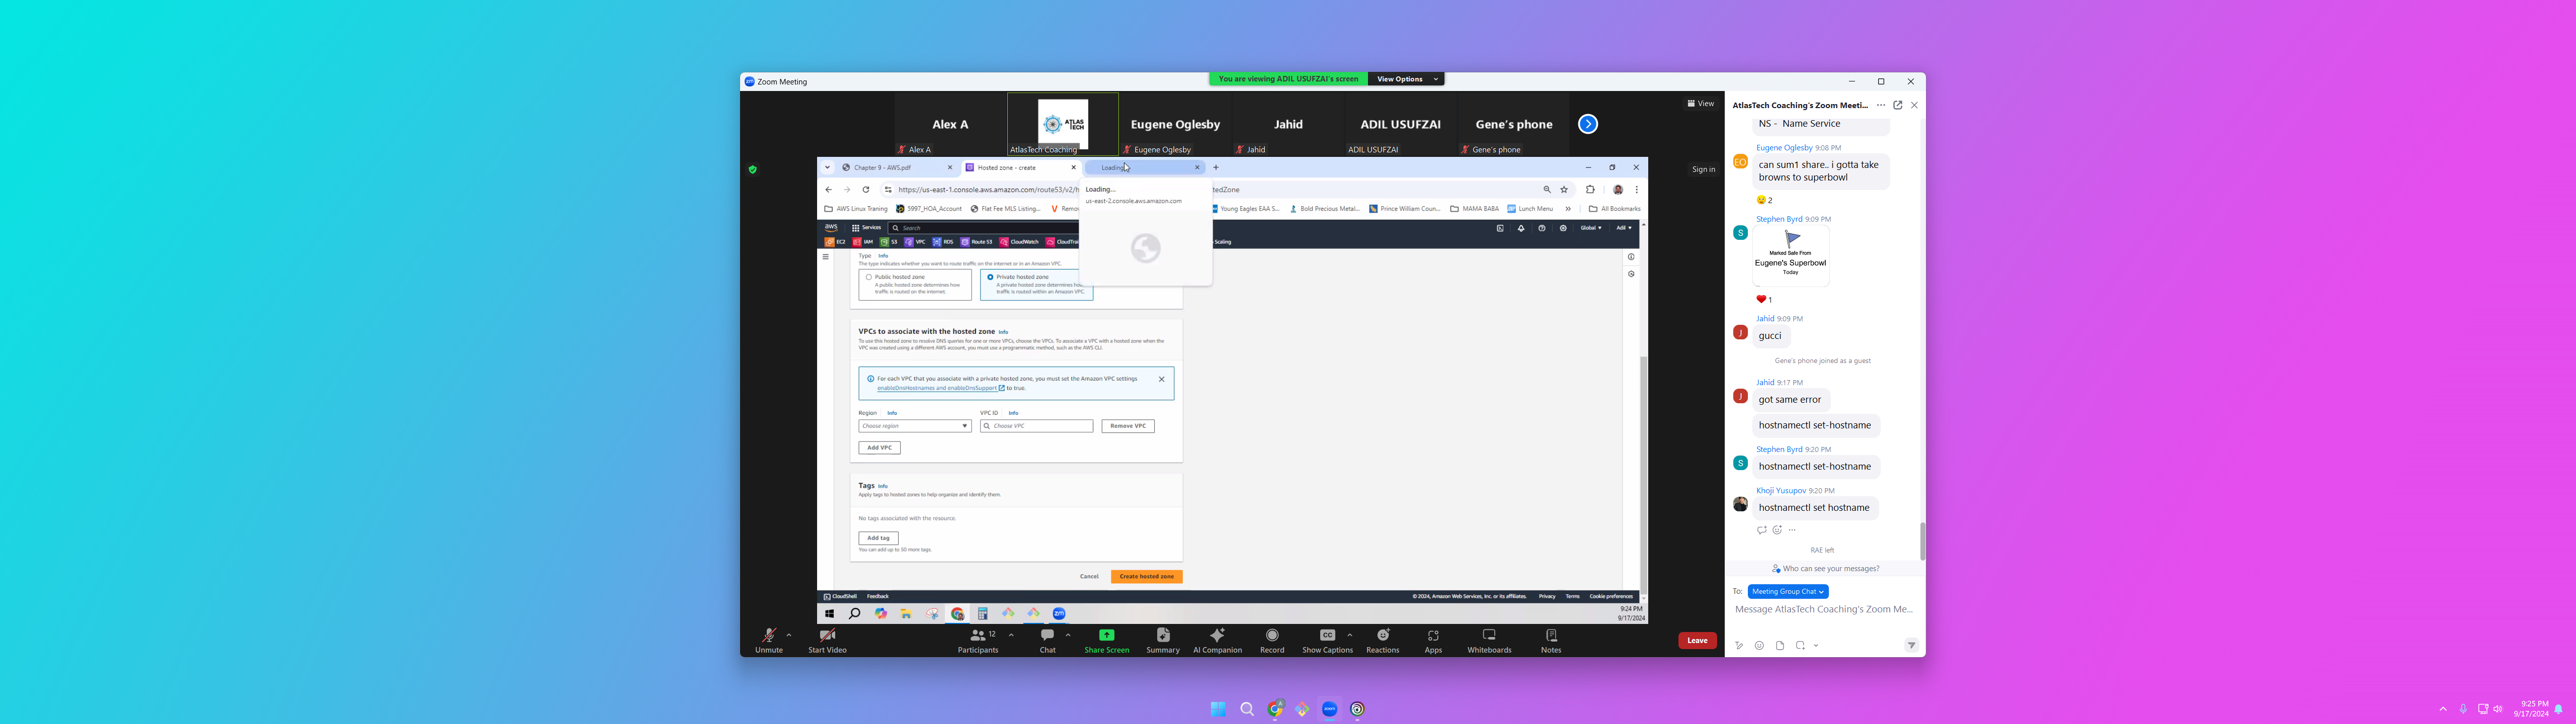Start recording with Record icon
This screenshot has height=724, width=2576.
[x=1272, y=635]
